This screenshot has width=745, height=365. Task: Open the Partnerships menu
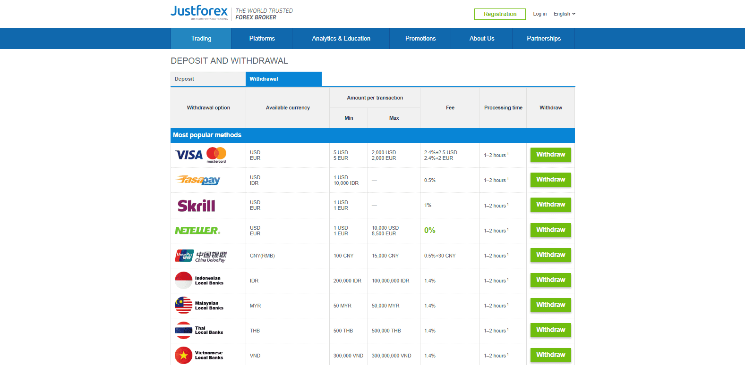coord(544,39)
